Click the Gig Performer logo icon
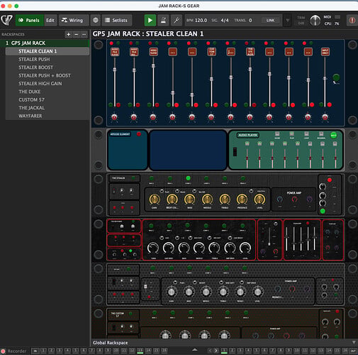The height and width of the screenshot is (355, 358). tap(6, 20)
